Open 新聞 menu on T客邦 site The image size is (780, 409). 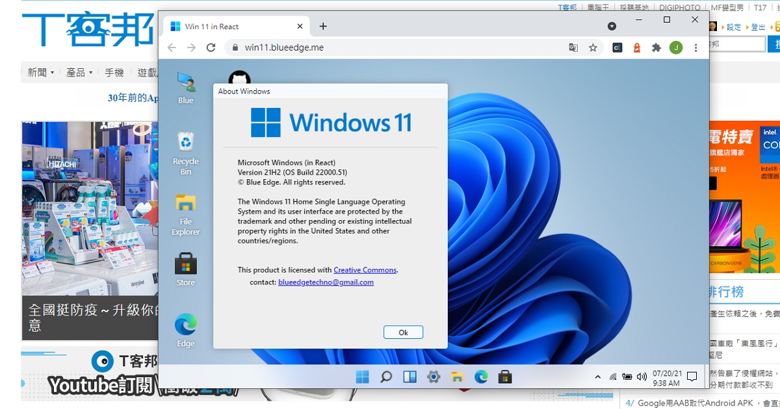click(41, 72)
